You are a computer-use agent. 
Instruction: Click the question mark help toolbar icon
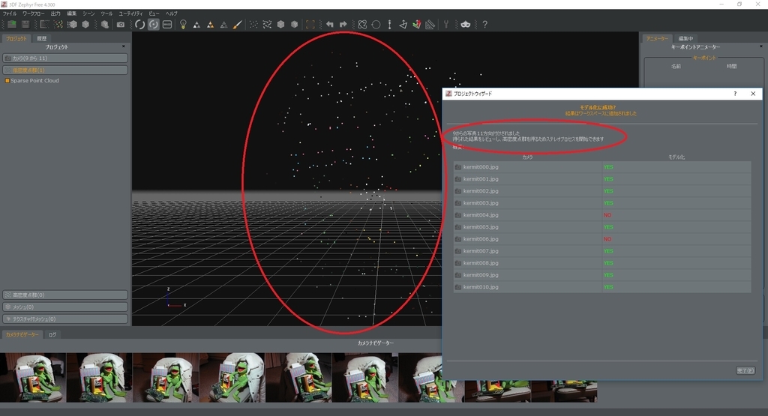(485, 24)
